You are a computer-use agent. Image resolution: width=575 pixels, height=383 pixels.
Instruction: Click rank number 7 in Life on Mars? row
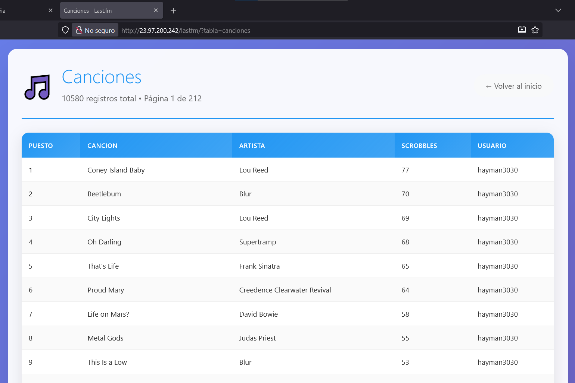[x=31, y=314]
